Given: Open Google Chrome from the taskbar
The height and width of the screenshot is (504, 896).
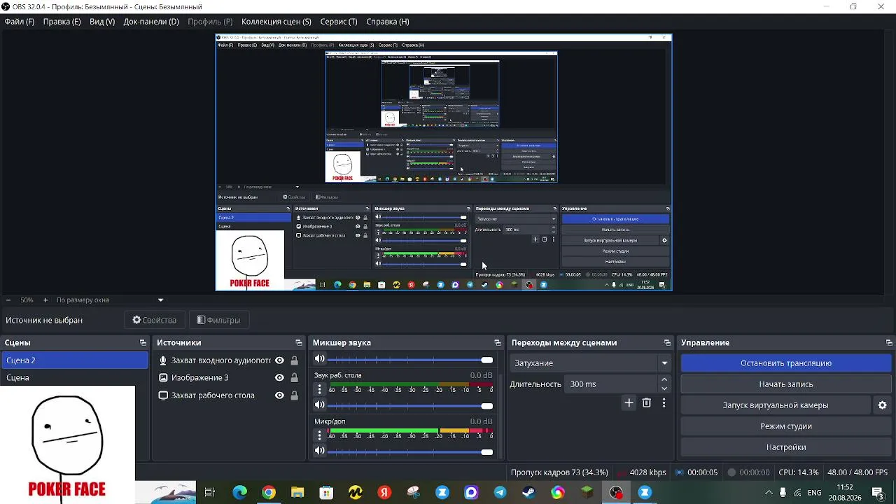Looking at the screenshot, I should 269,493.
